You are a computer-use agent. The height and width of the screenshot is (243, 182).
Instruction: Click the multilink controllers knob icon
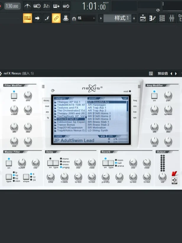click(66, 18)
